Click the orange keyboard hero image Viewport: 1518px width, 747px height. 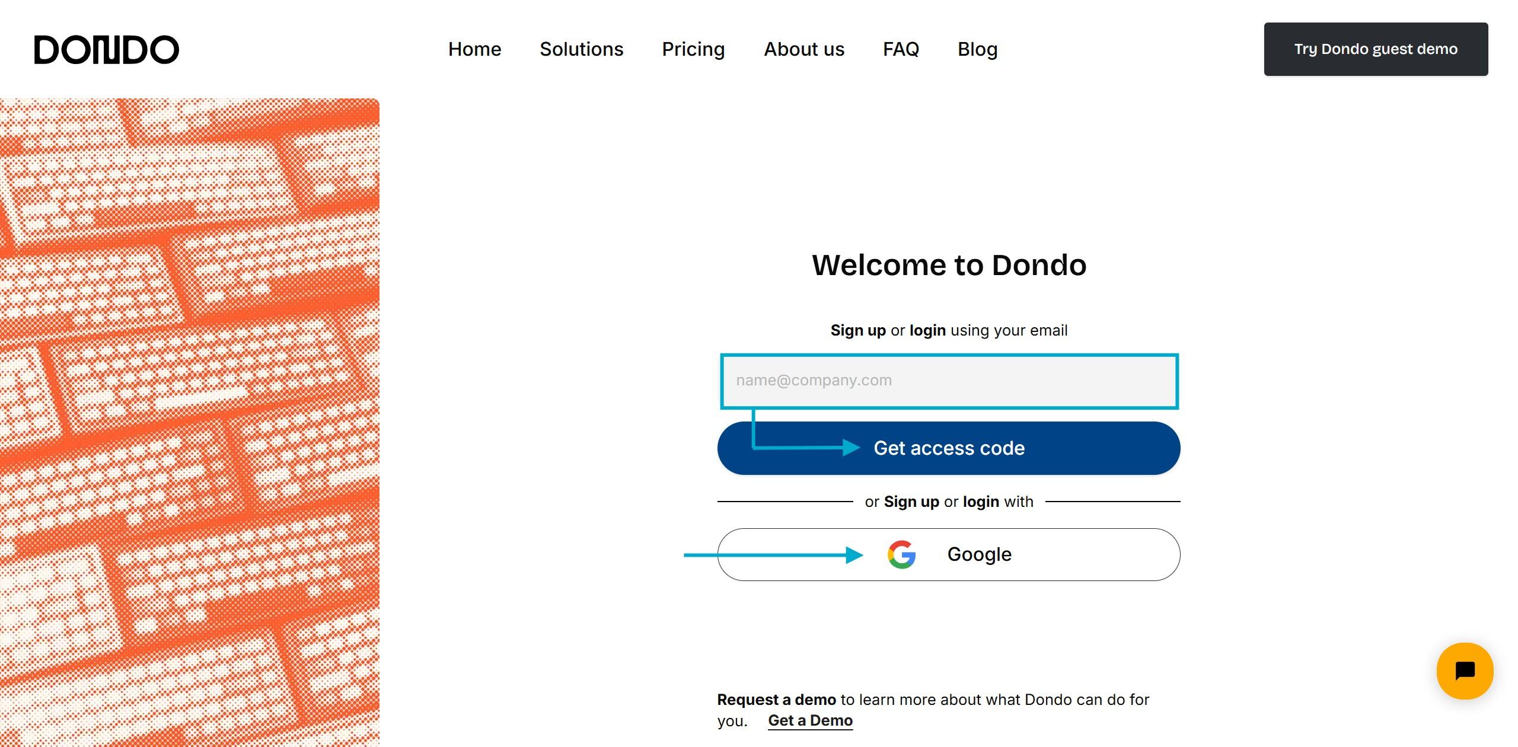pos(190,422)
